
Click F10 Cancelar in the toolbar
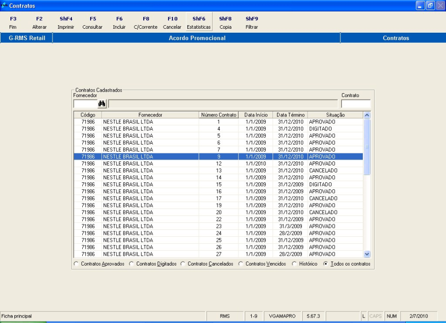click(x=172, y=23)
